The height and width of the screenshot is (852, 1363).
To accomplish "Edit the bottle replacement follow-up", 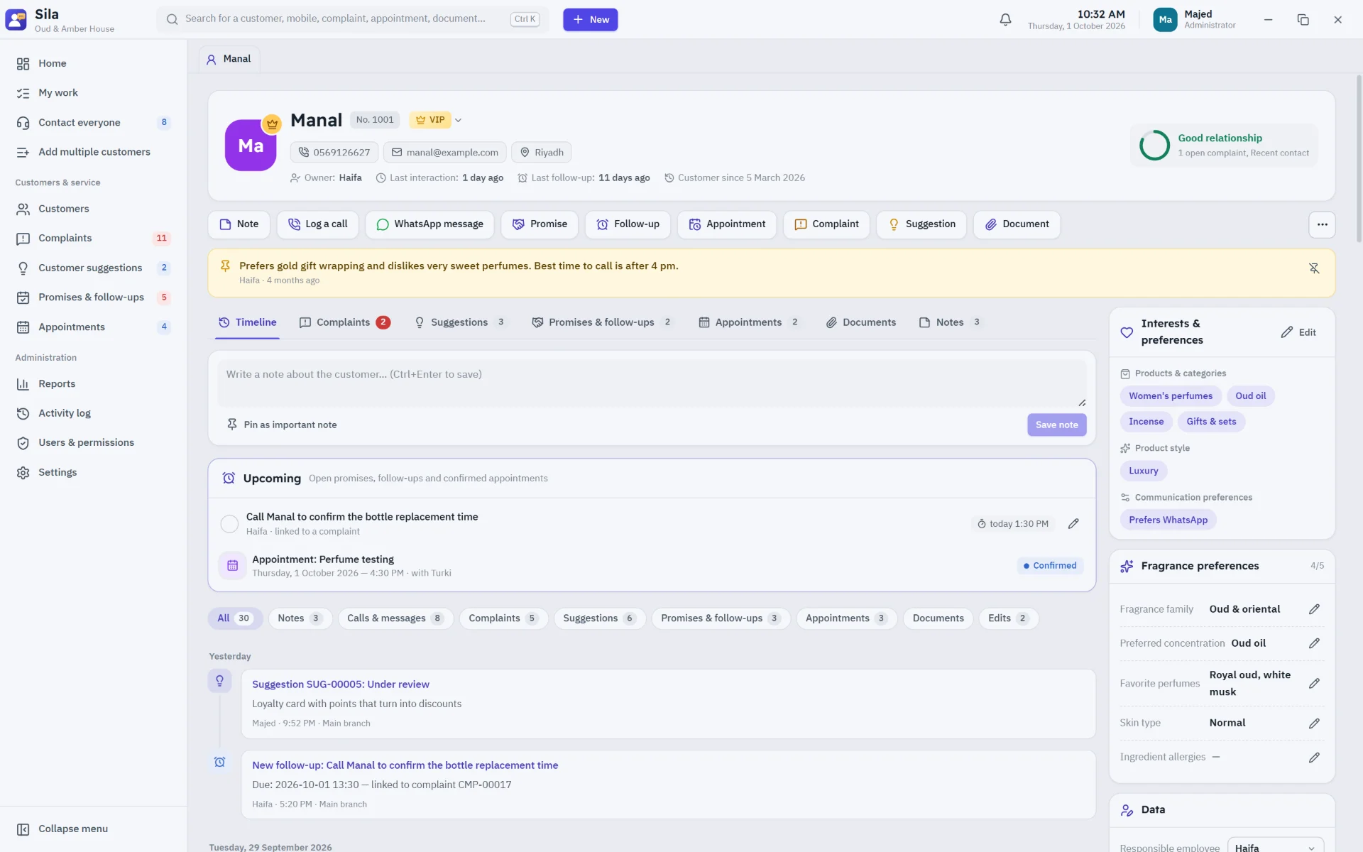I will 1073,524.
